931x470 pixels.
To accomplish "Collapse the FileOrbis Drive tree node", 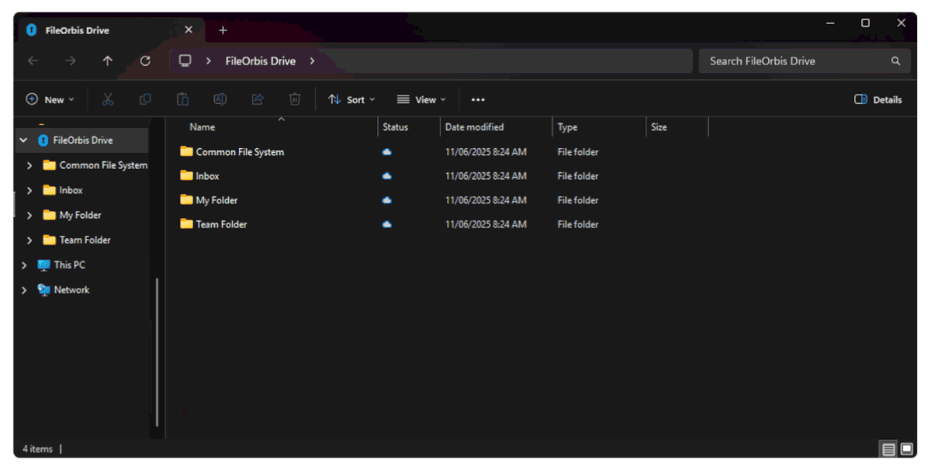I will (24, 140).
